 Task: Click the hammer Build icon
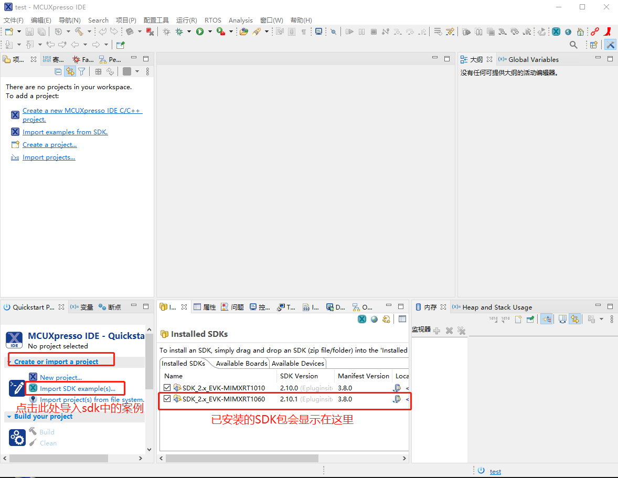[x=79, y=31]
